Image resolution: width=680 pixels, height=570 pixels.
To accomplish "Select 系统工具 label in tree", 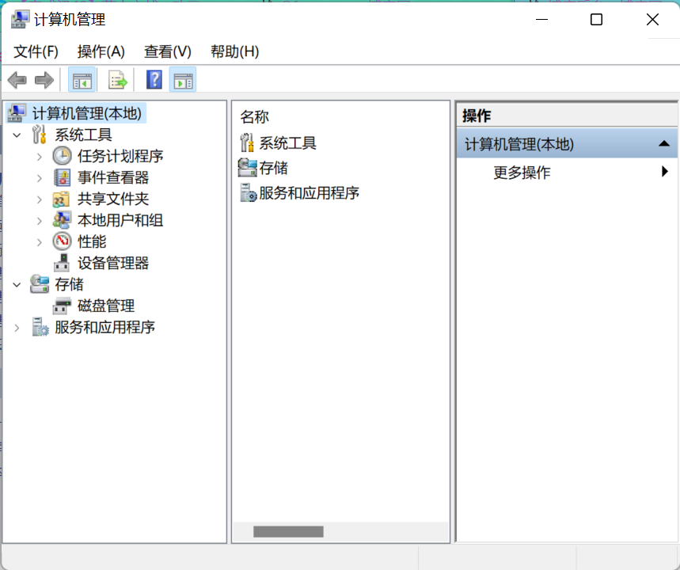I will tap(83, 135).
